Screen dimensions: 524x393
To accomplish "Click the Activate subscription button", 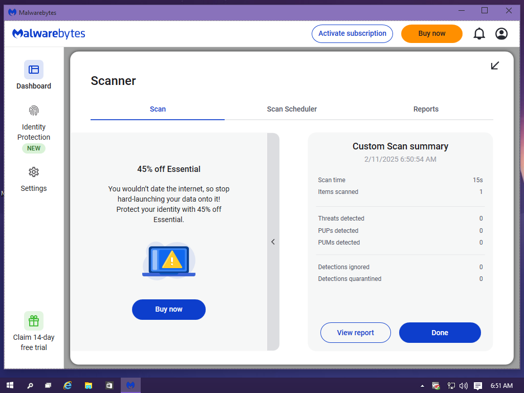I will (x=352, y=34).
